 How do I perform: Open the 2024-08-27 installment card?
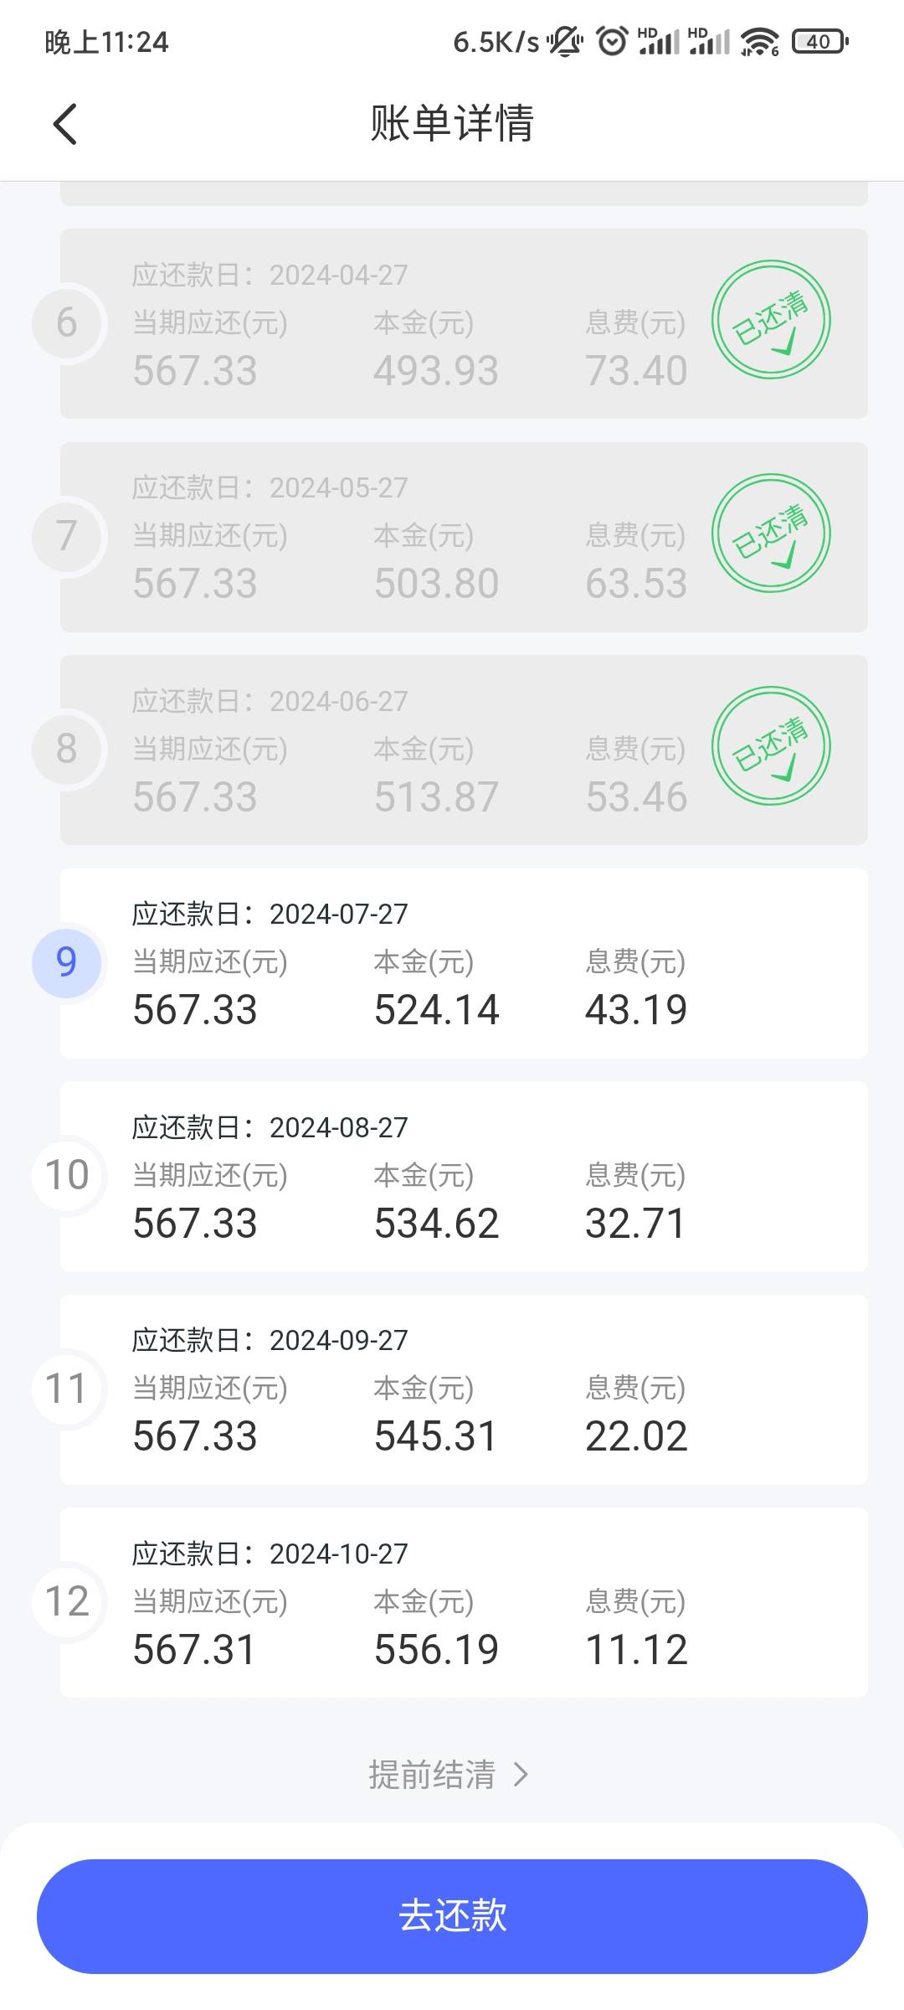click(464, 1176)
